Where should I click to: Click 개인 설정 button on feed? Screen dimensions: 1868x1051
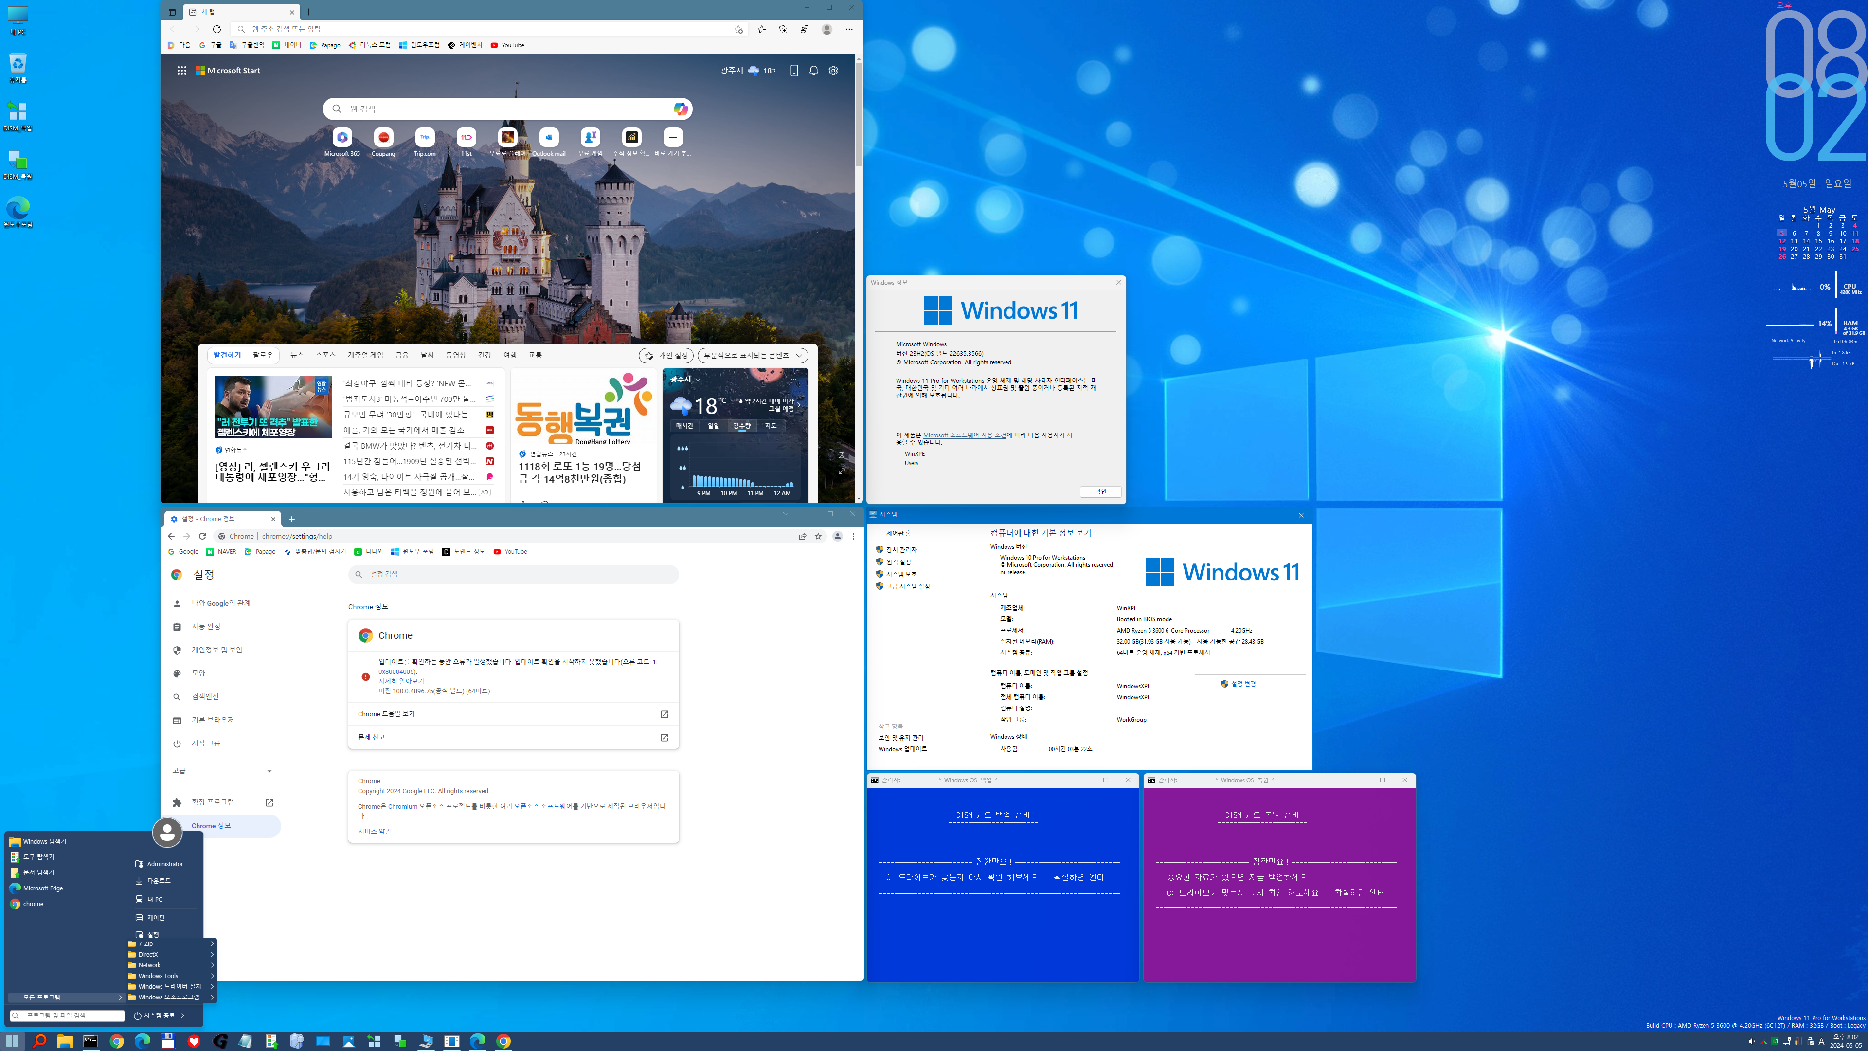665,355
